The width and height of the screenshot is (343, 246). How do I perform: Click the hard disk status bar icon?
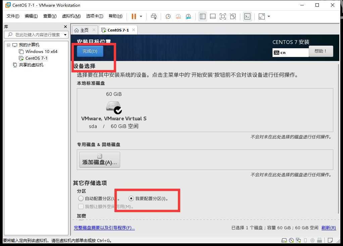284,241
